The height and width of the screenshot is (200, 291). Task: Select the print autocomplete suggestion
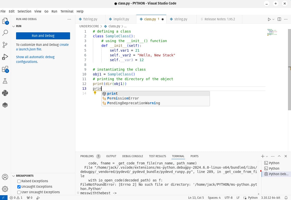(155, 93)
